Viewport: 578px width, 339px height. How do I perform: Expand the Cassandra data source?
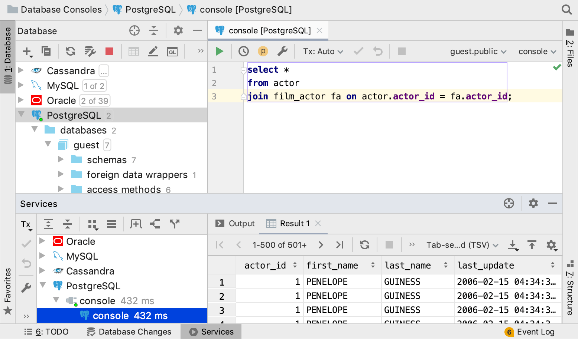[x=21, y=70]
